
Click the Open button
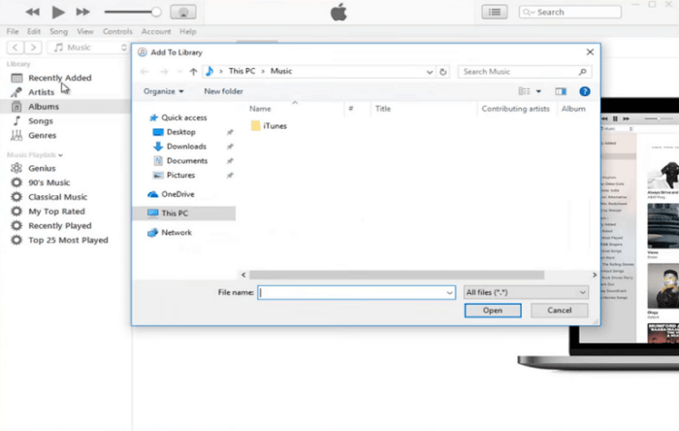[493, 311]
